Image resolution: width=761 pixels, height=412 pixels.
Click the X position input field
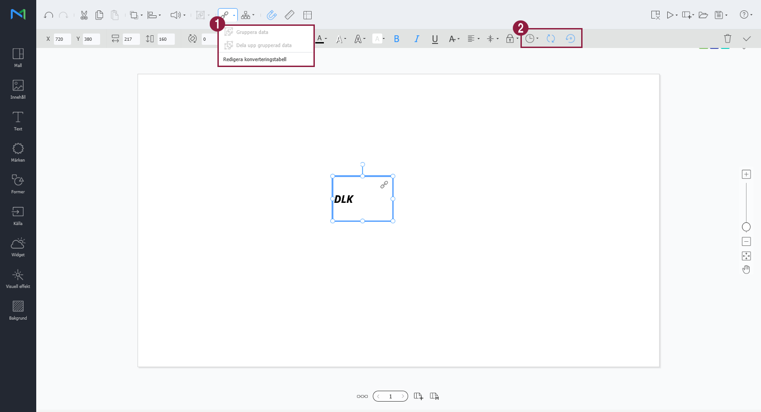click(x=62, y=39)
